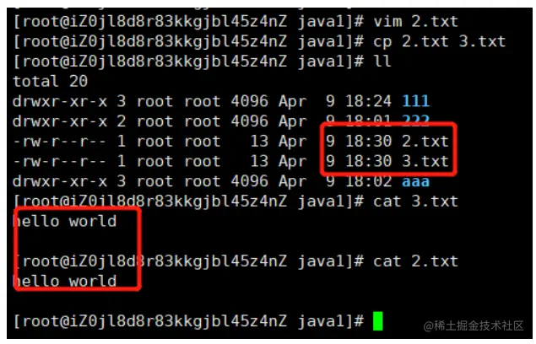Click permissions 'drwxr-xr-x' of 111 row
Screen dimensions: 536x344
point(59,101)
